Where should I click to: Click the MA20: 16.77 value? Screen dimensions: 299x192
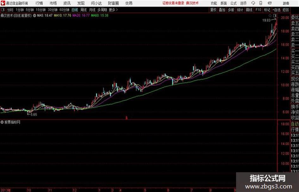(x=81, y=15)
